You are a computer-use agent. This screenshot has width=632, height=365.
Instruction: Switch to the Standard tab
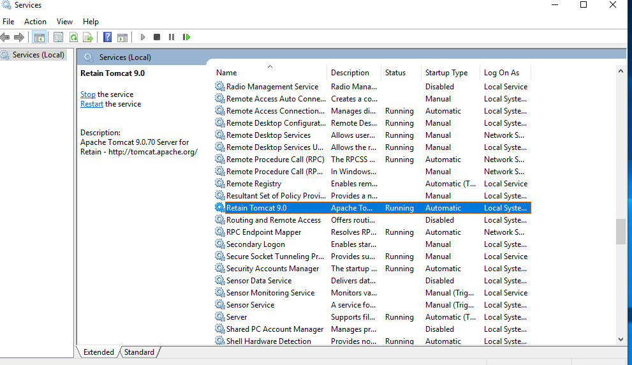pyautogui.click(x=139, y=352)
